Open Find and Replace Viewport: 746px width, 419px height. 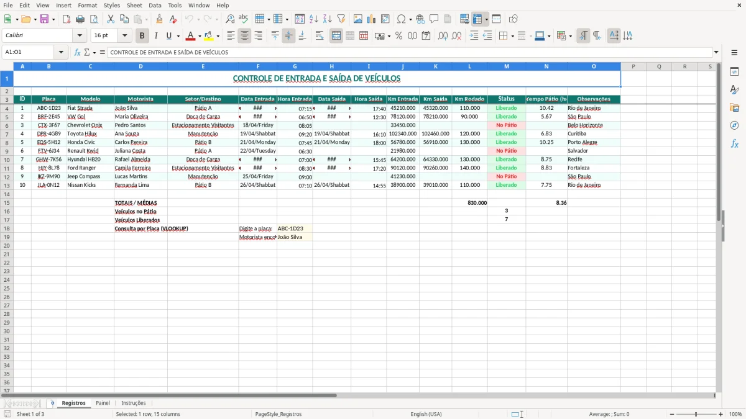[x=230, y=19]
